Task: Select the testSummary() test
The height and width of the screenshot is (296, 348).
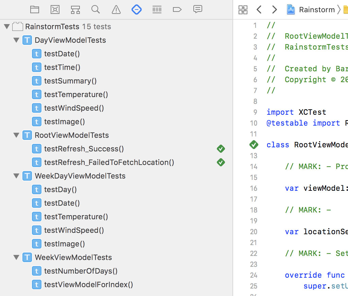Action: click(70, 81)
